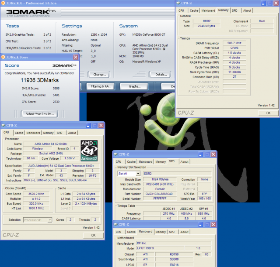Click Manufacturer Corsair value in SPD window

click(160, 189)
